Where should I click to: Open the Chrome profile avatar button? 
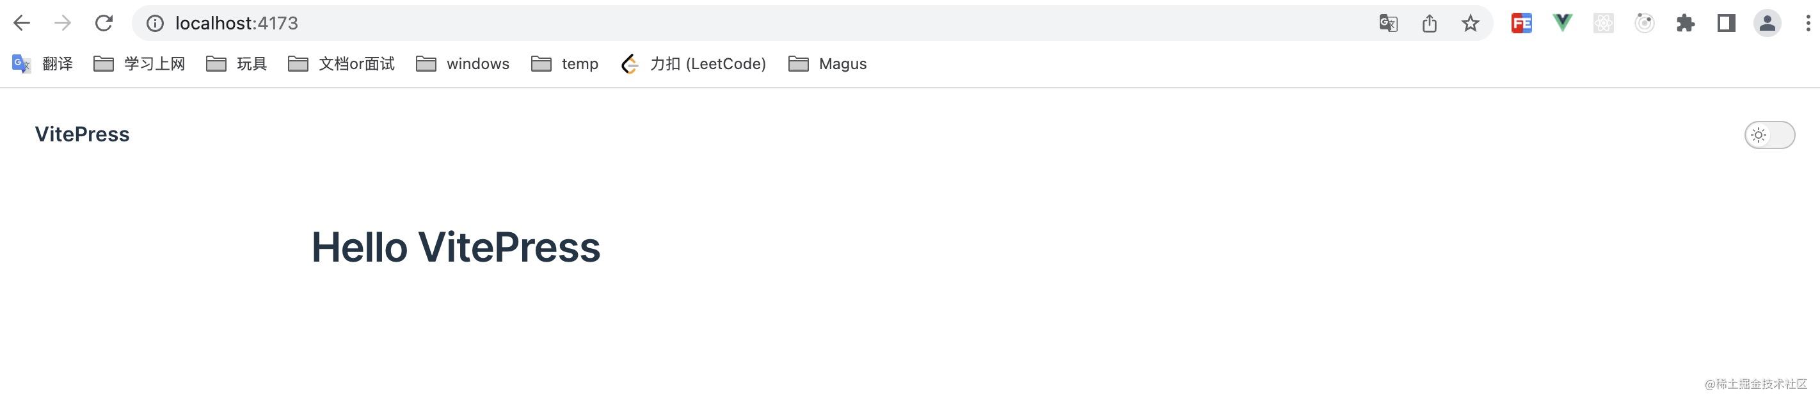click(x=1767, y=23)
